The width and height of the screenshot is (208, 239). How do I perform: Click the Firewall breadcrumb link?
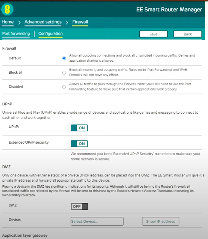(x=80, y=22)
